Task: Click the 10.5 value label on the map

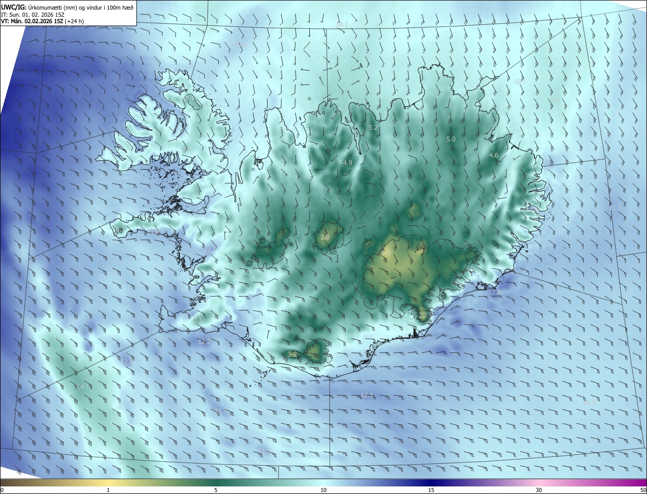Action: 589,403
